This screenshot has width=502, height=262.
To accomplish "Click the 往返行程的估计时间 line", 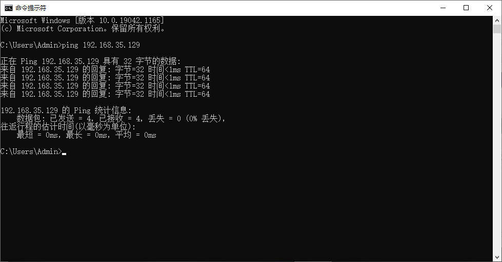I will pyautogui.click(x=68, y=127).
